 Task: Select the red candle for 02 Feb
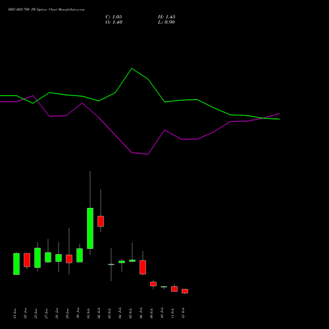[101, 221]
